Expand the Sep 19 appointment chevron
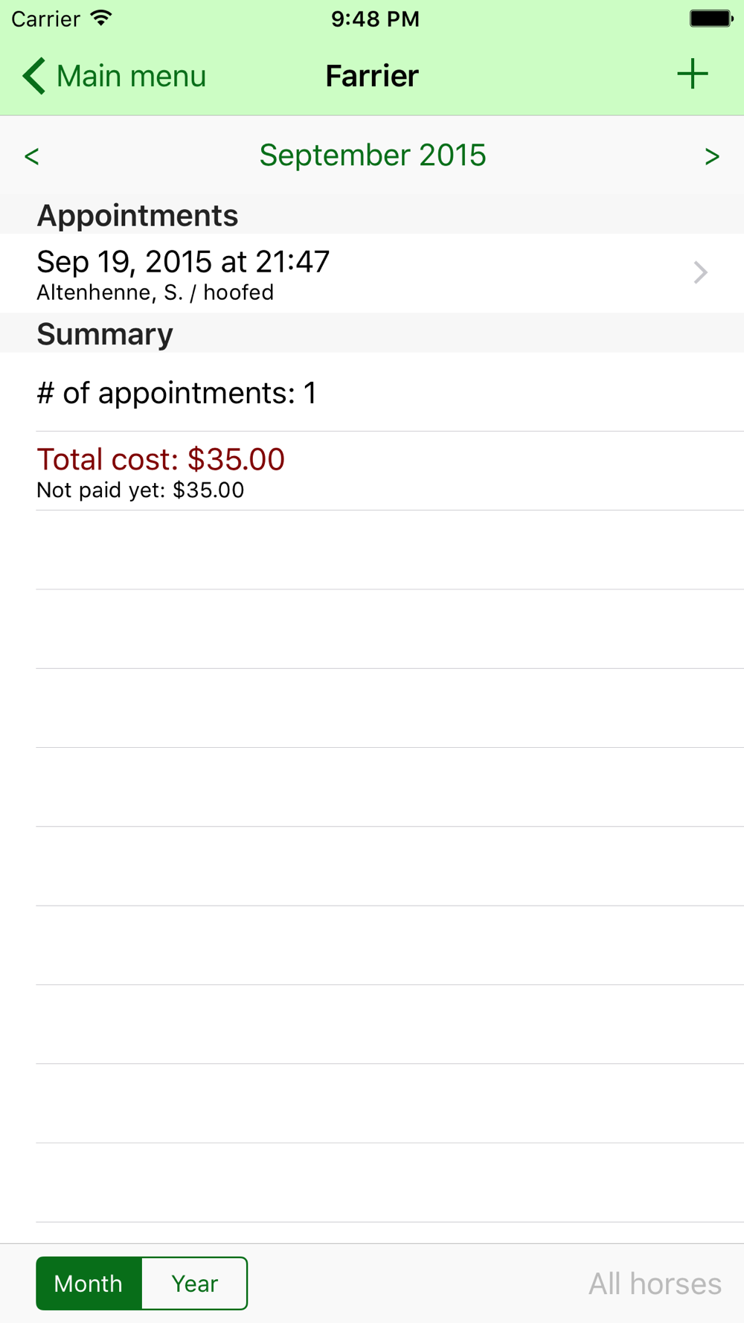This screenshot has width=744, height=1323. (x=700, y=272)
